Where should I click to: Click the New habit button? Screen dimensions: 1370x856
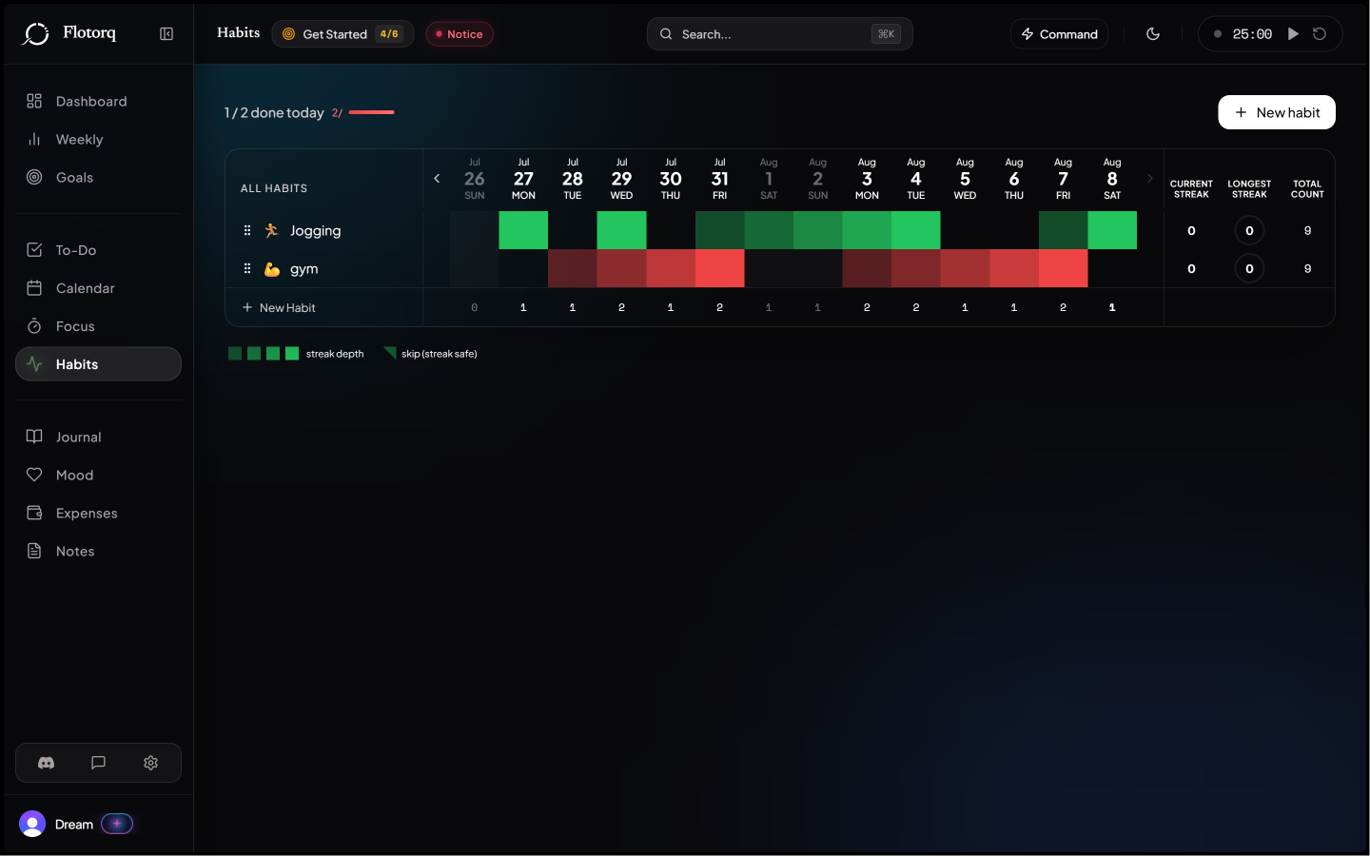pyautogui.click(x=1277, y=112)
